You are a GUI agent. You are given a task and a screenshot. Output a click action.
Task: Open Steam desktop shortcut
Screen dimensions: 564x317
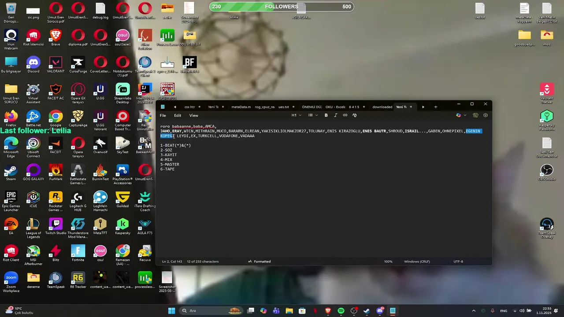tap(11, 173)
